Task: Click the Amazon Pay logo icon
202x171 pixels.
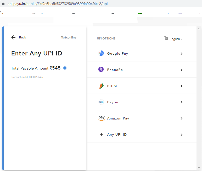Action: pyautogui.click(x=102, y=118)
